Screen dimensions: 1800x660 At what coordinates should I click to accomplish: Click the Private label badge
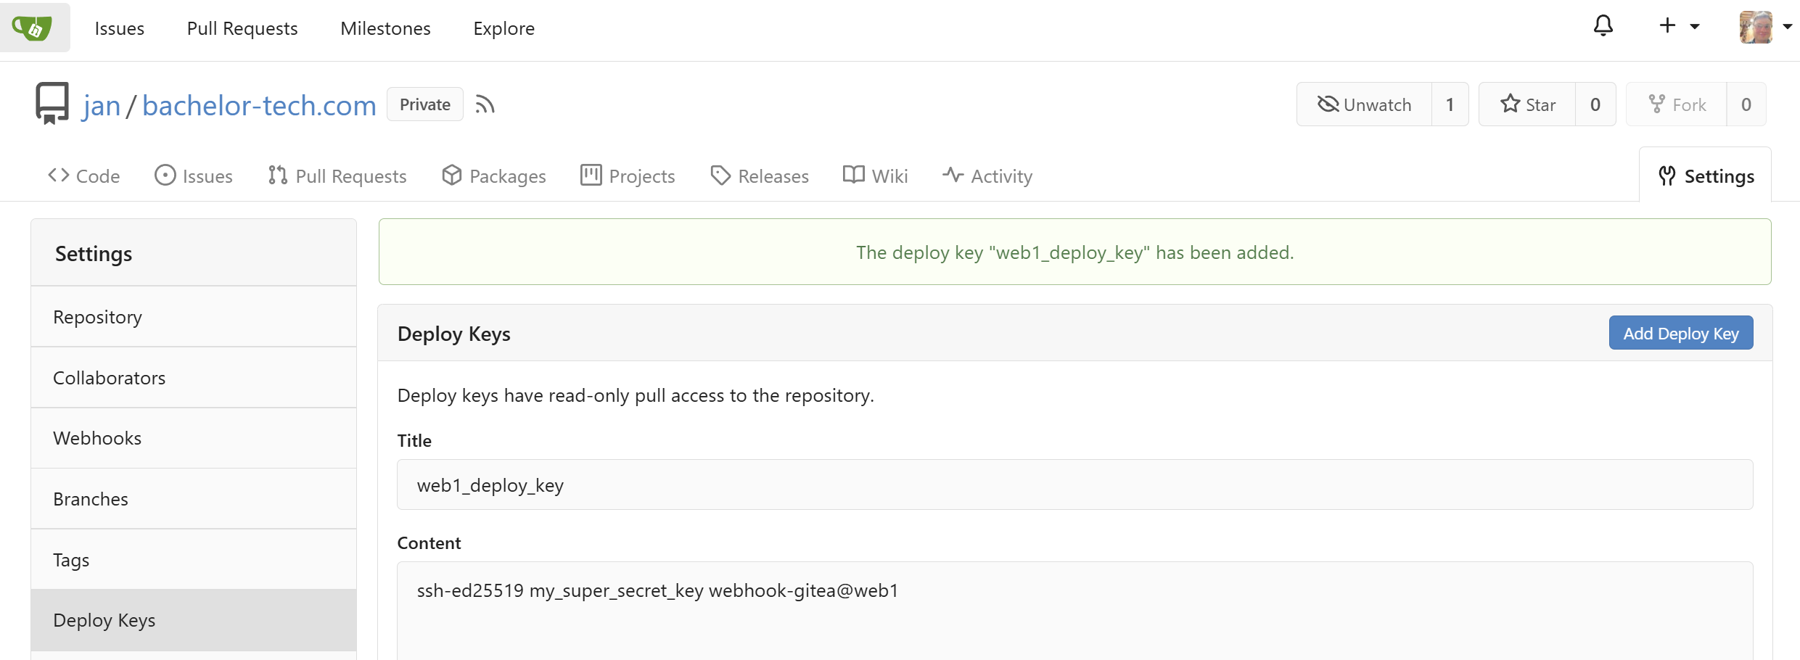(425, 104)
